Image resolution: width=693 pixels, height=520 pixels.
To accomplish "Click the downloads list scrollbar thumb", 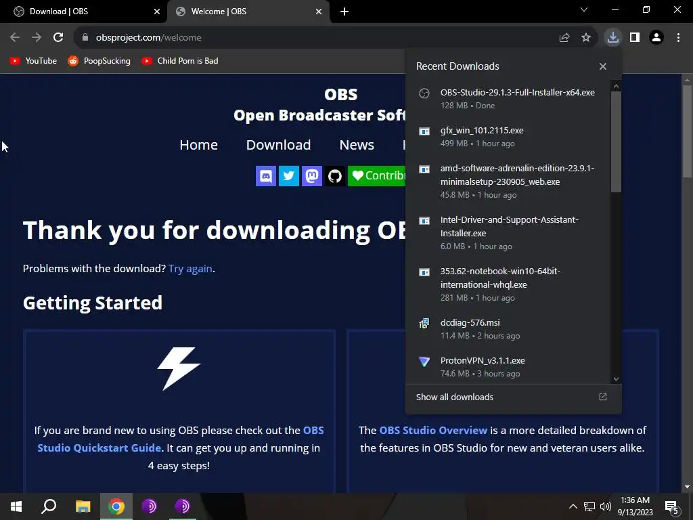I will click(x=616, y=142).
